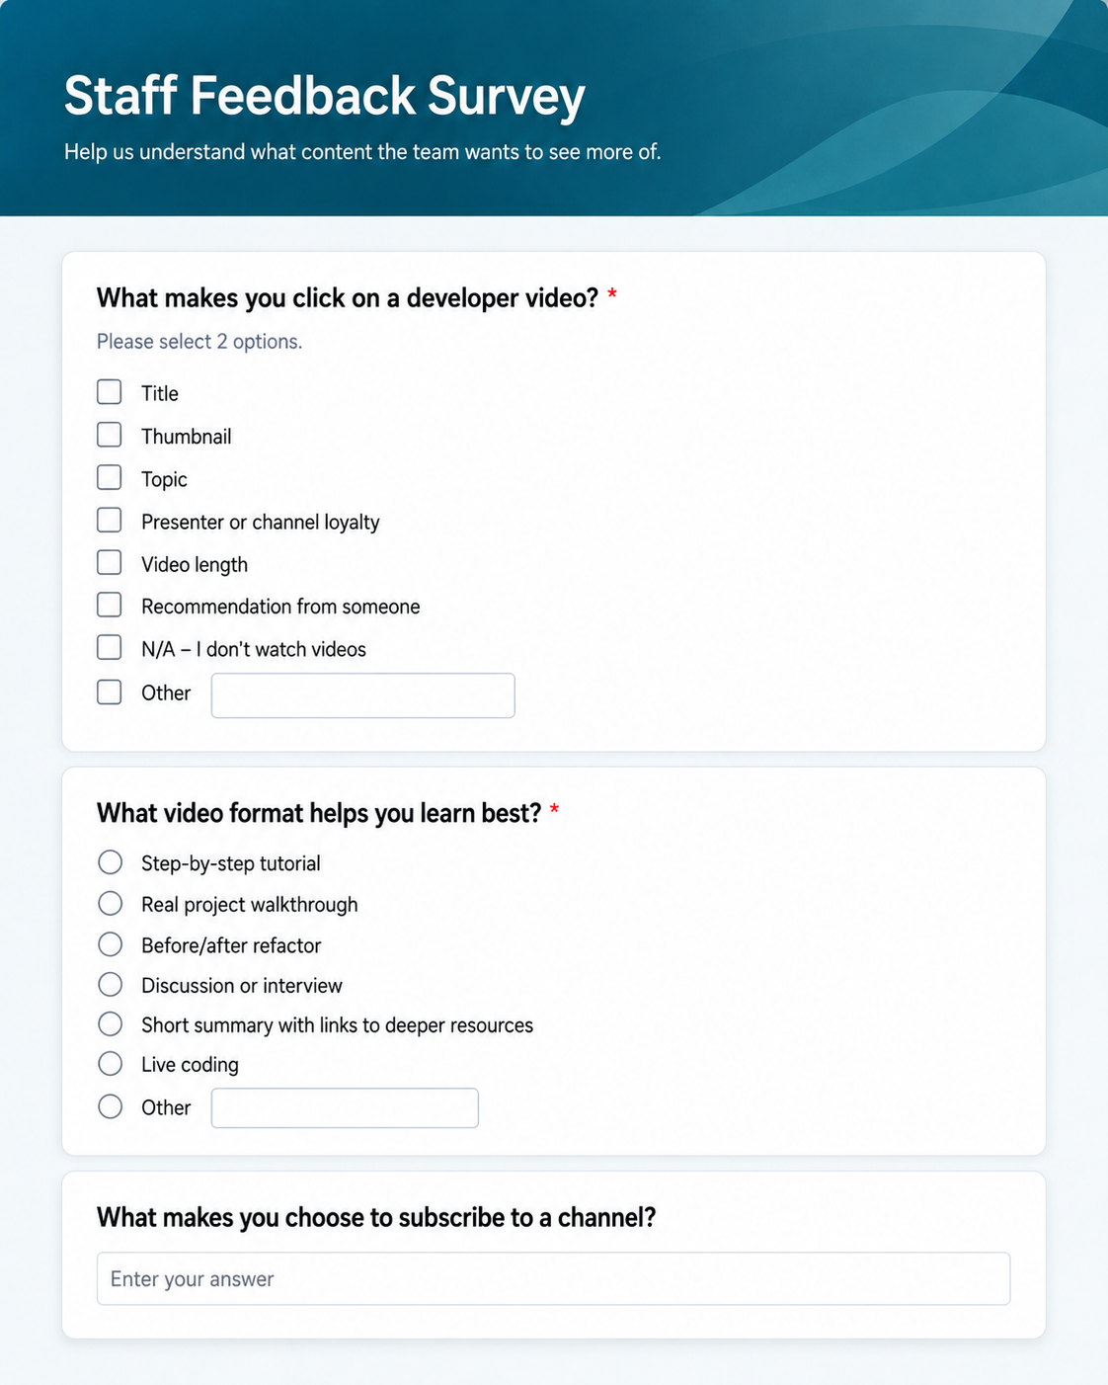Choose Real project walkthrough option
The width and height of the screenshot is (1108, 1385).
111,904
